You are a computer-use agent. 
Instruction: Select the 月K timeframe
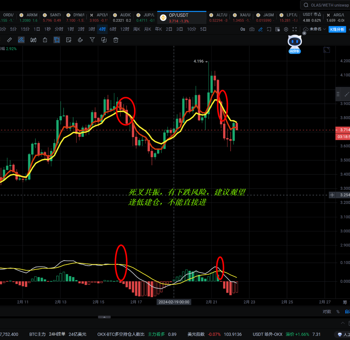pyautogui.click(x=148, y=29)
